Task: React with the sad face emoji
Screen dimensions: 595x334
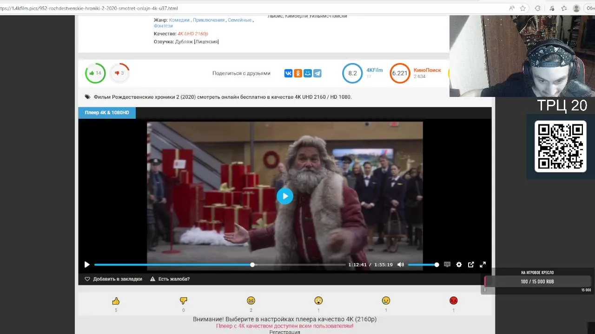Action: pyautogui.click(x=386, y=301)
